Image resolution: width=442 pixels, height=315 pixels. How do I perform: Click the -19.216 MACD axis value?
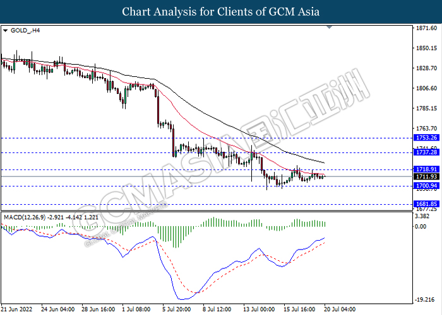pos(425,300)
